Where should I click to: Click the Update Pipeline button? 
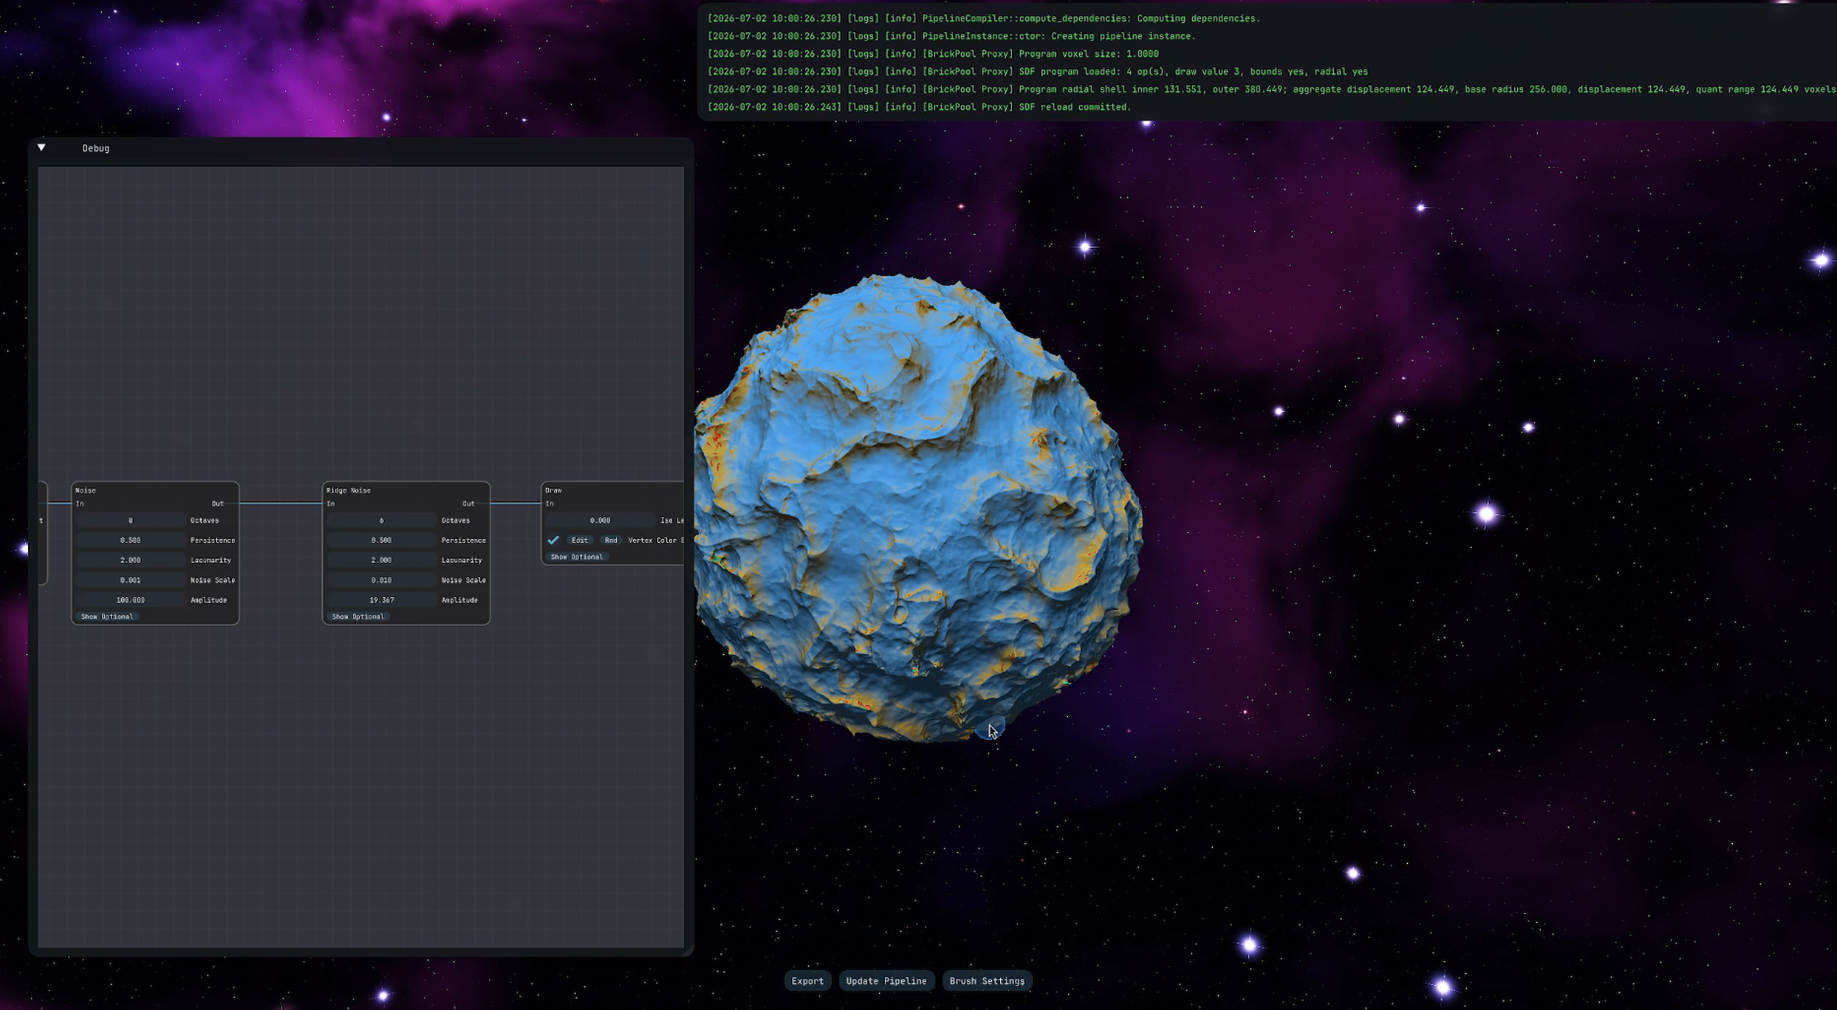pos(886,981)
